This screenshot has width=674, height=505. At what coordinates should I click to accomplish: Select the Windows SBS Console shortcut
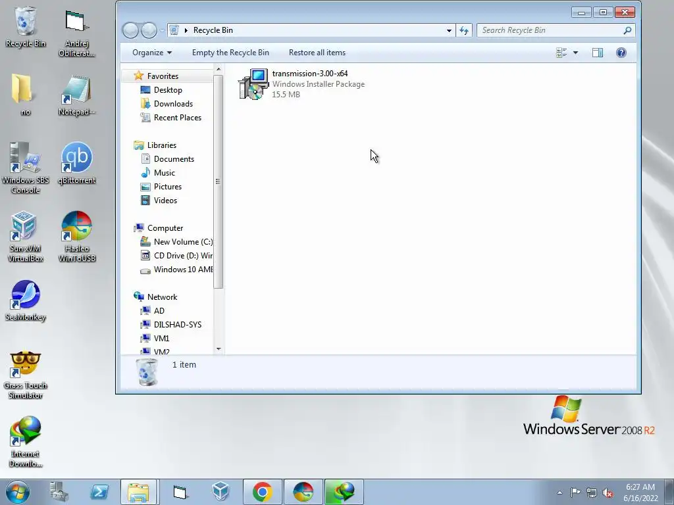coord(26,168)
